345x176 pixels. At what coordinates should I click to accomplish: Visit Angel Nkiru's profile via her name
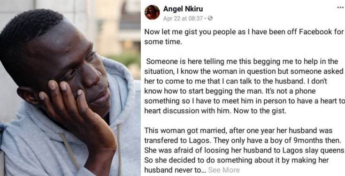point(183,9)
